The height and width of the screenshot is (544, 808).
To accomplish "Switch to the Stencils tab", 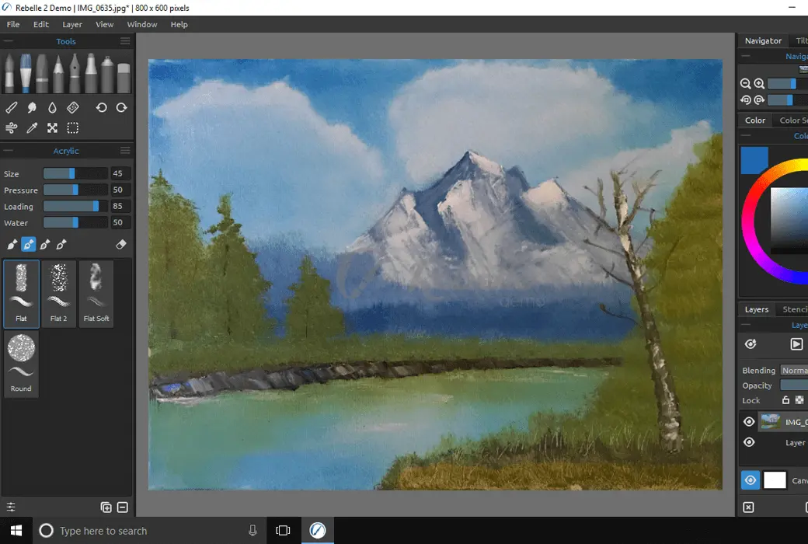I will [x=794, y=309].
